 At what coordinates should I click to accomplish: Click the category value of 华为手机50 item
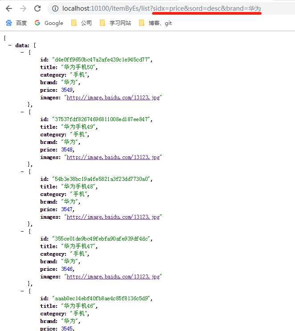pyautogui.click(x=79, y=75)
